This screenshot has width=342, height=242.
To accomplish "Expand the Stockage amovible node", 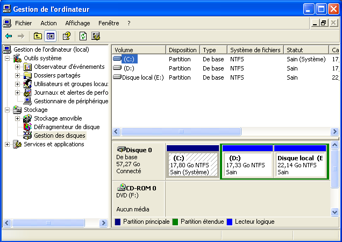I will (x=17, y=118).
